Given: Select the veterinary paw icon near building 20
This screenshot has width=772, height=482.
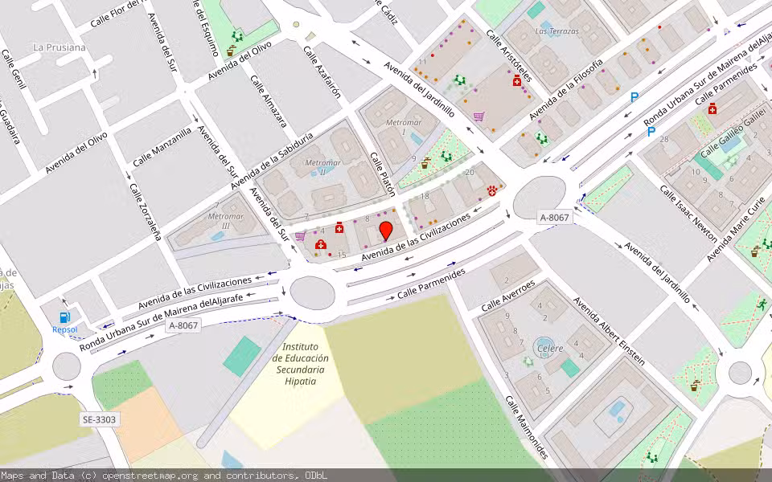Looking at the screenshot, I should (x=492, y=191).
